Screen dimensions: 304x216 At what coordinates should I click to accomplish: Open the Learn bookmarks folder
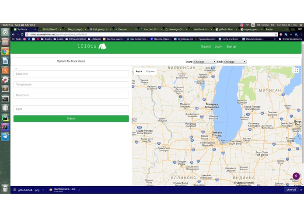[59, 39]
